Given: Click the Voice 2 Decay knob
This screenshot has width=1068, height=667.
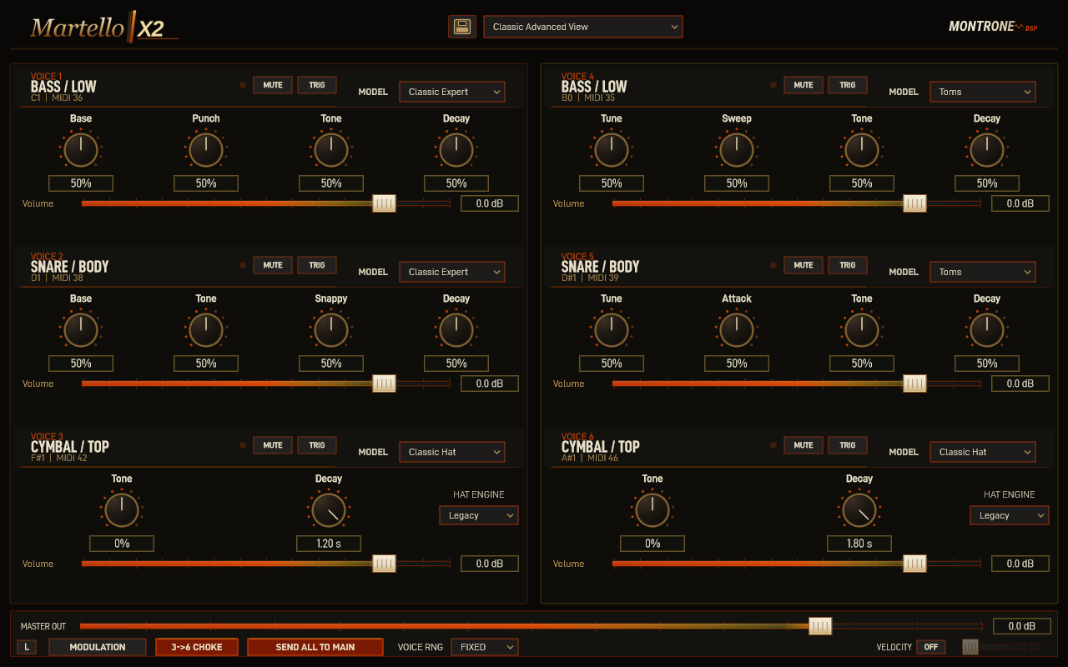Looking at the screenshot, I should click(x=456, y=330).
